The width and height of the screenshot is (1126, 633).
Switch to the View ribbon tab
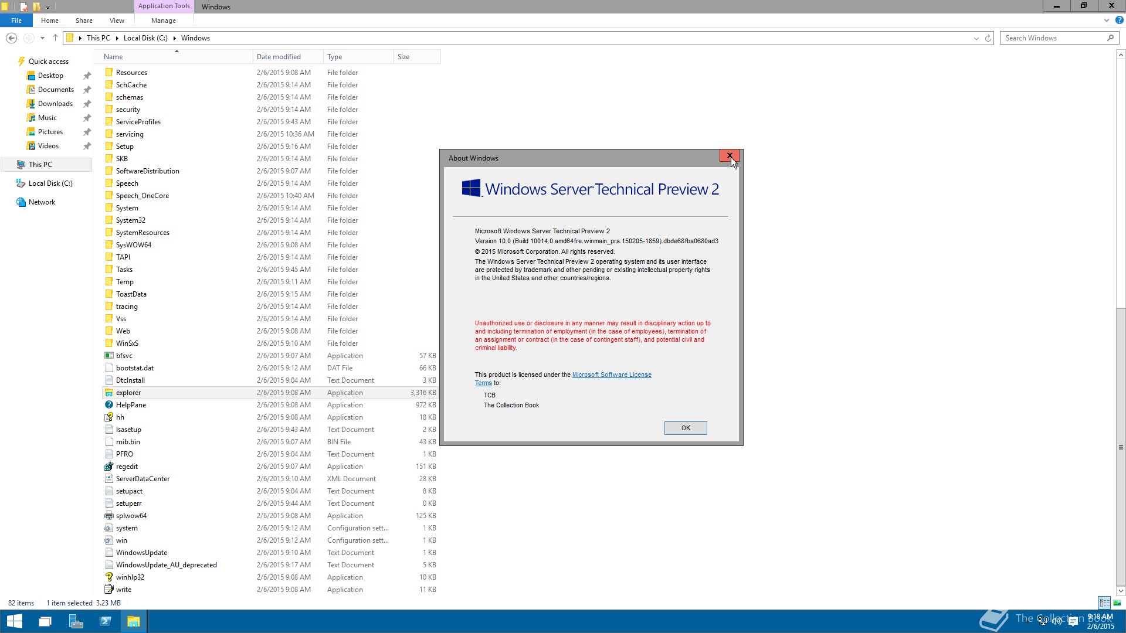click(x=117, y=21)
